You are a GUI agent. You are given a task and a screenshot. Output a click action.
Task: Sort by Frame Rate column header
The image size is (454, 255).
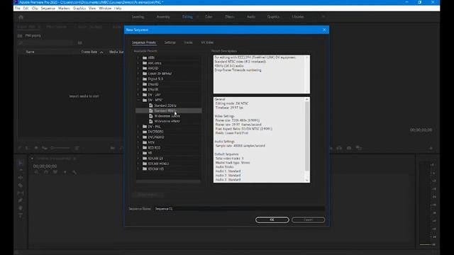[89, 52]
